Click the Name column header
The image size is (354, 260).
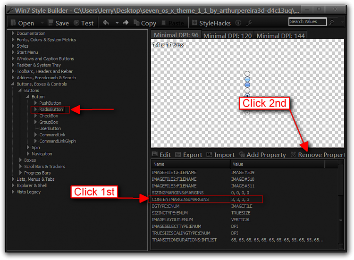(x=191, y=164)
